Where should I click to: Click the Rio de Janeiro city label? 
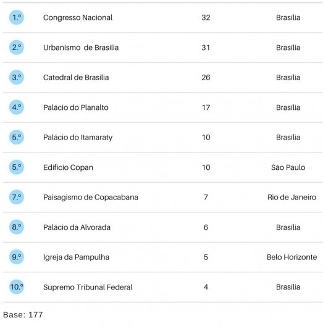click(x=292, y=198)
